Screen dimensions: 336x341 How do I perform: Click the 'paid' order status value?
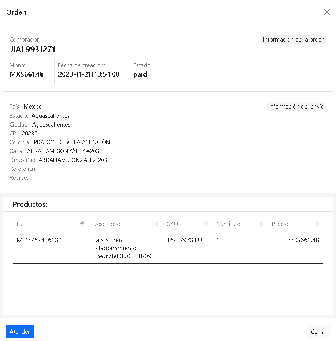pyautogui.click(x=140, y=74)
